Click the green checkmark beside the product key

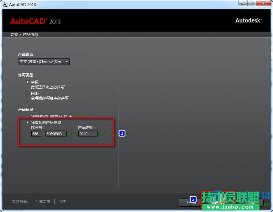(102, 133)
